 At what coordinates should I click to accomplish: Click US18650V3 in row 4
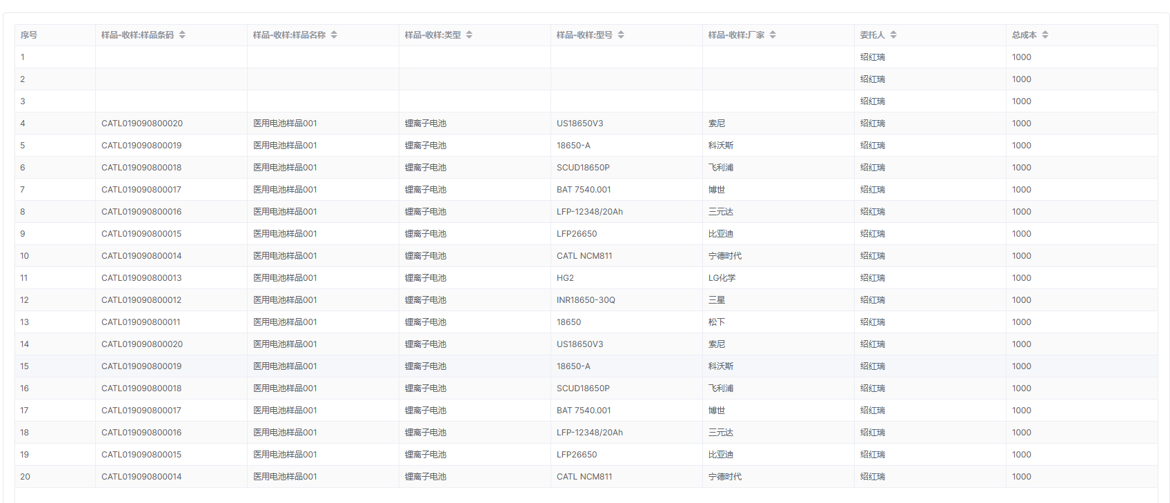[579, 124]
